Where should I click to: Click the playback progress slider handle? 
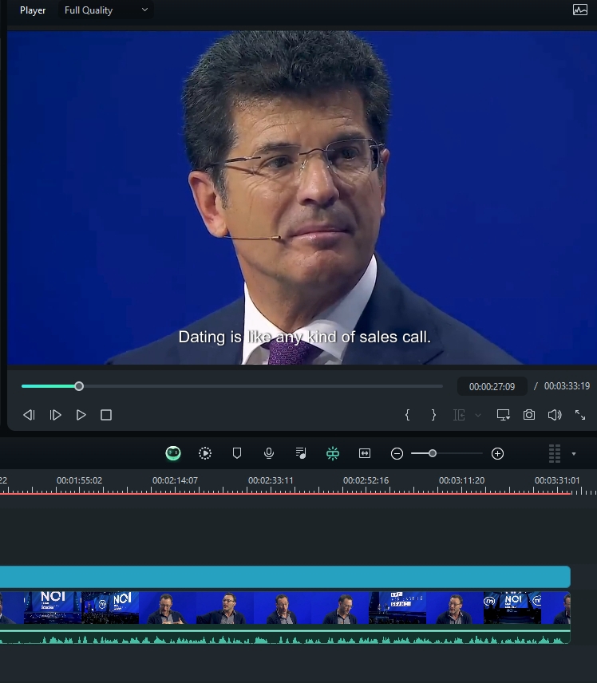(x=79, y=386)
